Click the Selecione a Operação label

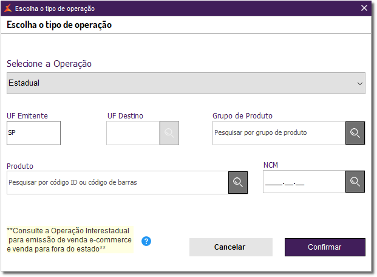tap(49, 64)
